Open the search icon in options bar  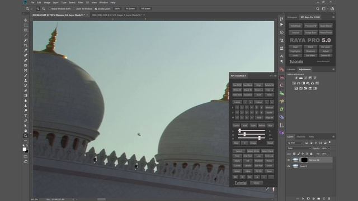(x=318, y=9)
